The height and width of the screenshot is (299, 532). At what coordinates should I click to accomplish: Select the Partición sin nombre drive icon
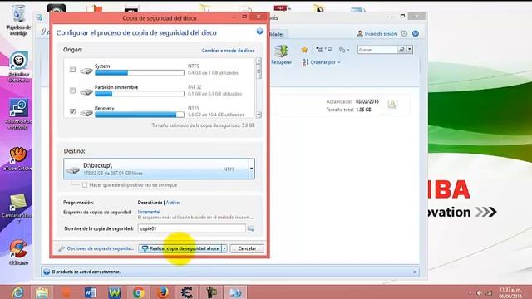click(86, 91)
